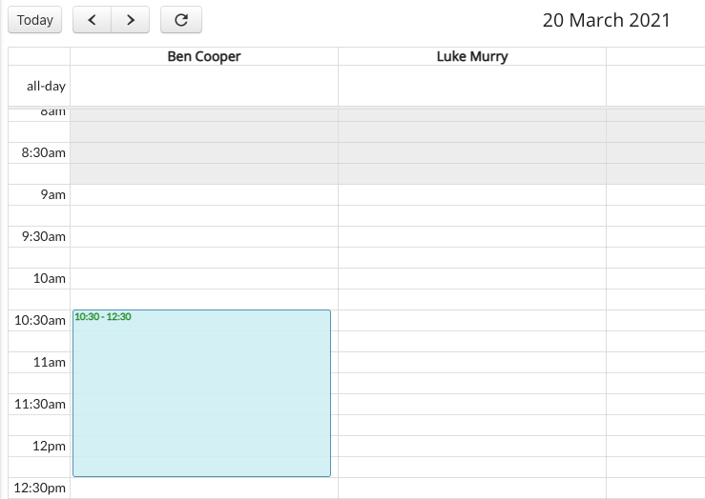The height and width of the screenshot is (499, 705).
Task: Select Luke Murry's 12pm time slot
Action: [472, 447]
